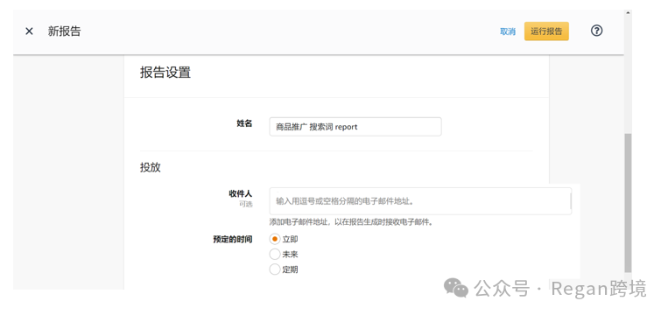Focus the 姓名 report name input field
The width and height of the screenshot is (668, 315).
point(355,127)
